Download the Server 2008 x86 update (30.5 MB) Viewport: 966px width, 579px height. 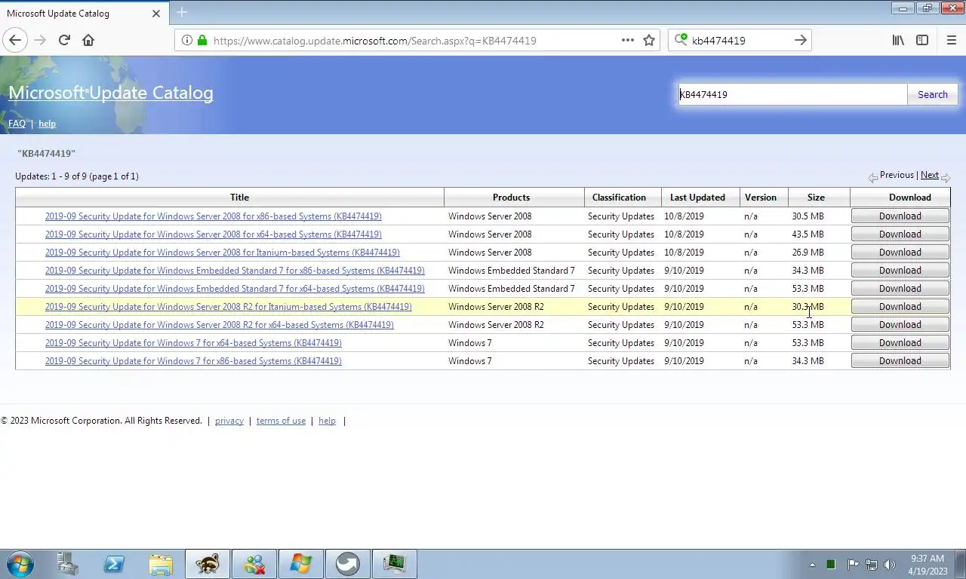tap(900, 216)
